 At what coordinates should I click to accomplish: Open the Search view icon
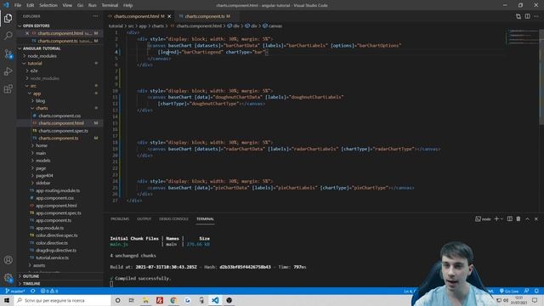pos(8,36)
